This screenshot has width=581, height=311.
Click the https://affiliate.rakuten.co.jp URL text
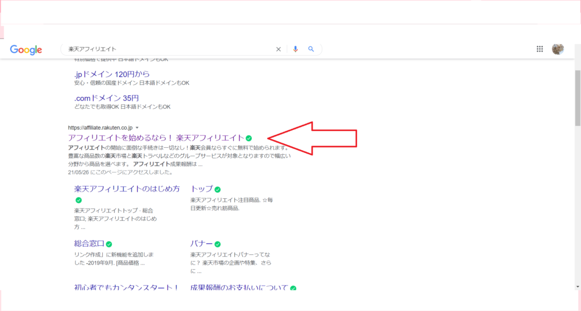click(x=100, y=127)
